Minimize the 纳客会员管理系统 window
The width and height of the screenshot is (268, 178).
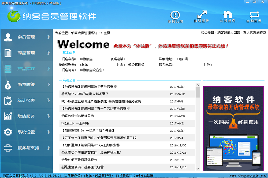247,2
